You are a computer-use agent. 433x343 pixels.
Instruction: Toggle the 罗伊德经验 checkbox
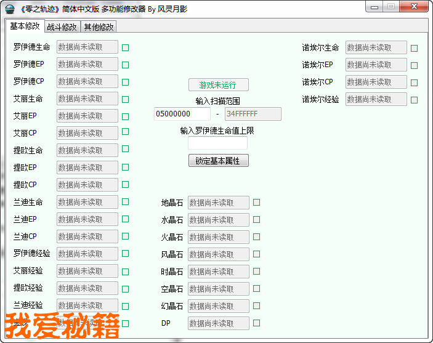pos(125,253)
